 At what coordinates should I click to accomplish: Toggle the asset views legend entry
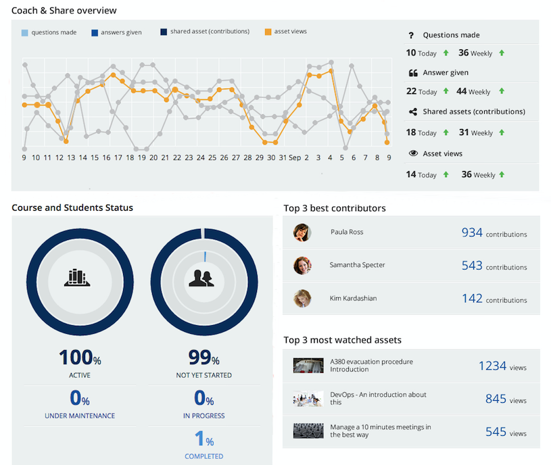tap(288, 32)
